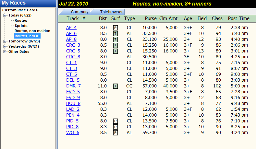Open the CT 5 race link
Screen dimensions: 256x149
coord(71,74)
